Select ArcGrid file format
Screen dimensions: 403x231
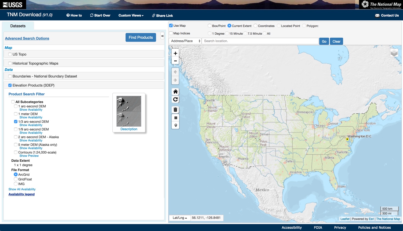16,175
